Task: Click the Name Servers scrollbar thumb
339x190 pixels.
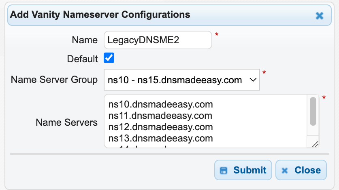Action: coord(313,111)
